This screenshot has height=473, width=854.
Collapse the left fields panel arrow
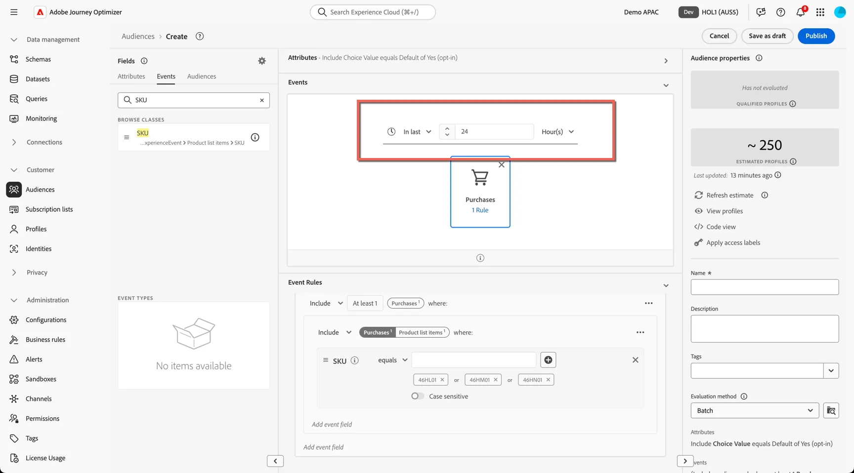[x=275, y=461]
